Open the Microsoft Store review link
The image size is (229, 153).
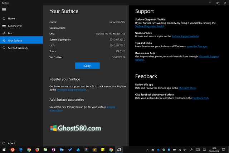tap(187, 88)
